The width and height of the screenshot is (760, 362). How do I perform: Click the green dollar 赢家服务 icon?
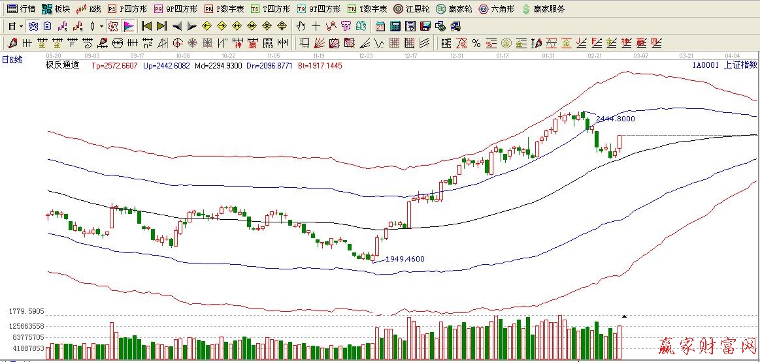525,9
